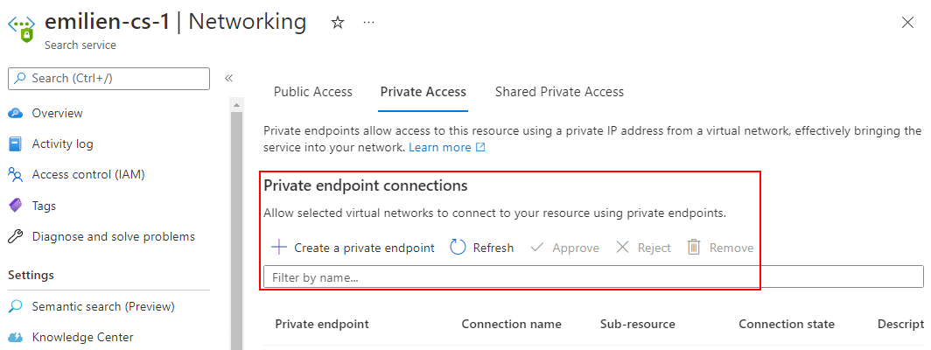Click the Overview cloud icon

(16, 113)
